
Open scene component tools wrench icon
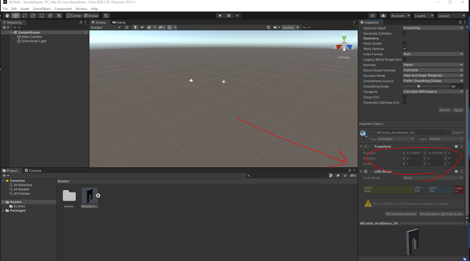click(268, 27)
